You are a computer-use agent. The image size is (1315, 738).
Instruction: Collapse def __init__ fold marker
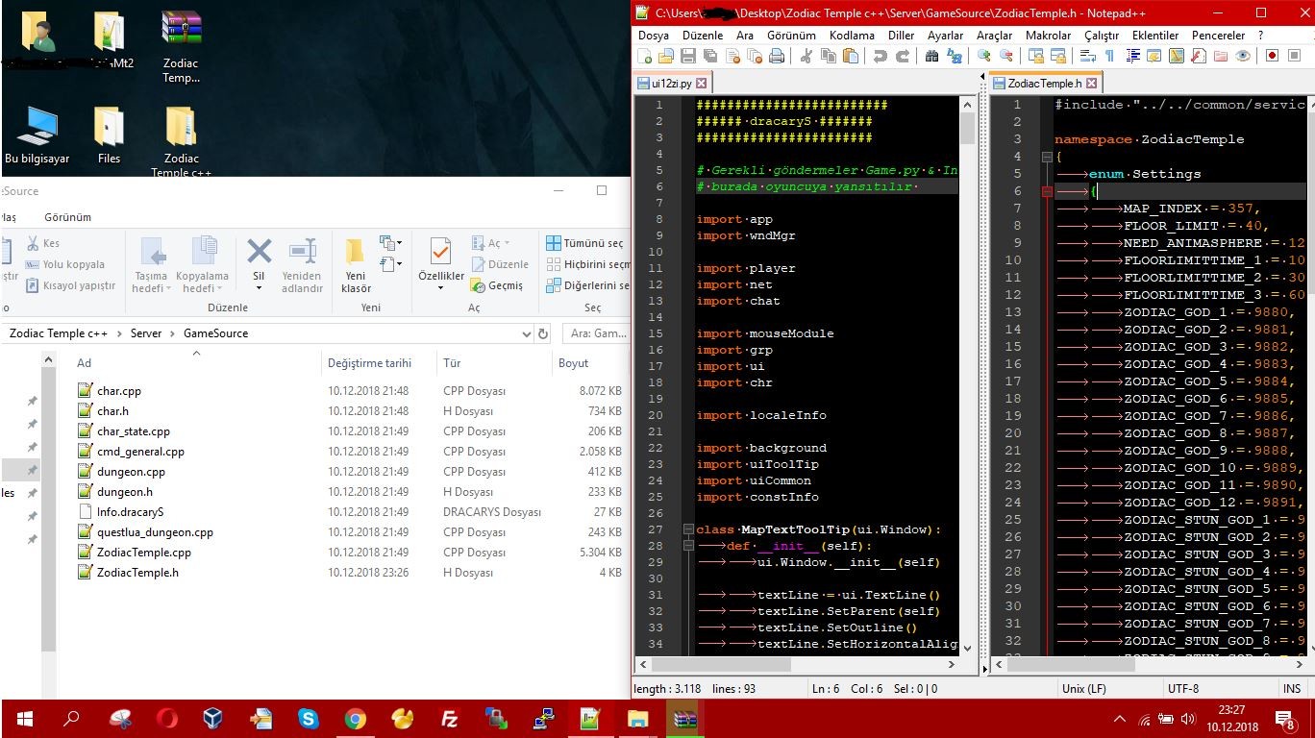(688, 546)
